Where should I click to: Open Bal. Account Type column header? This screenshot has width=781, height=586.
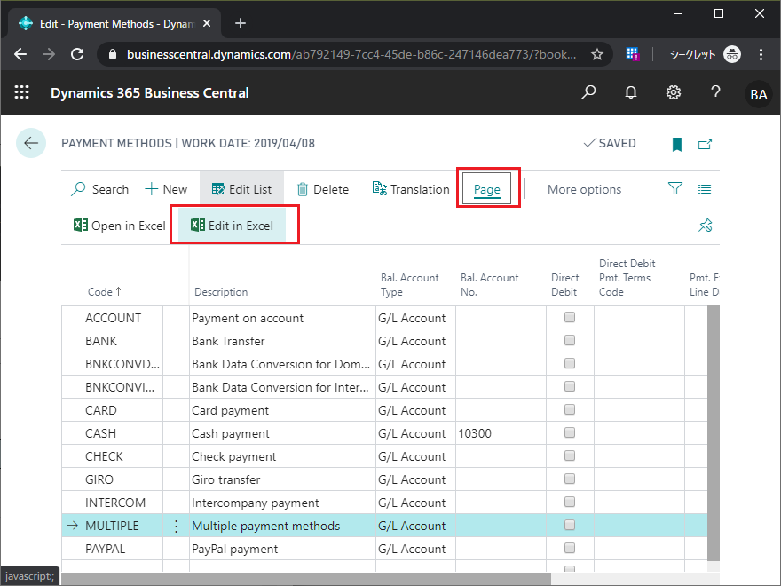coord(409,285)
